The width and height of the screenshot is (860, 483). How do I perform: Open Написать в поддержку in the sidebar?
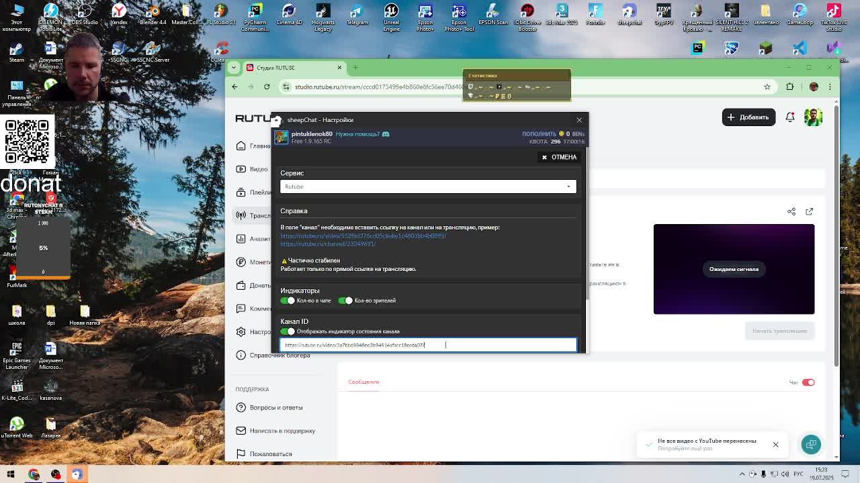tap(275, 431)
